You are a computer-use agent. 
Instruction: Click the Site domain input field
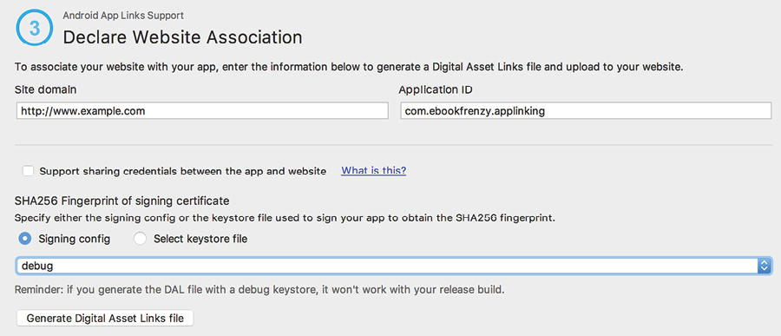coord(202,110)
